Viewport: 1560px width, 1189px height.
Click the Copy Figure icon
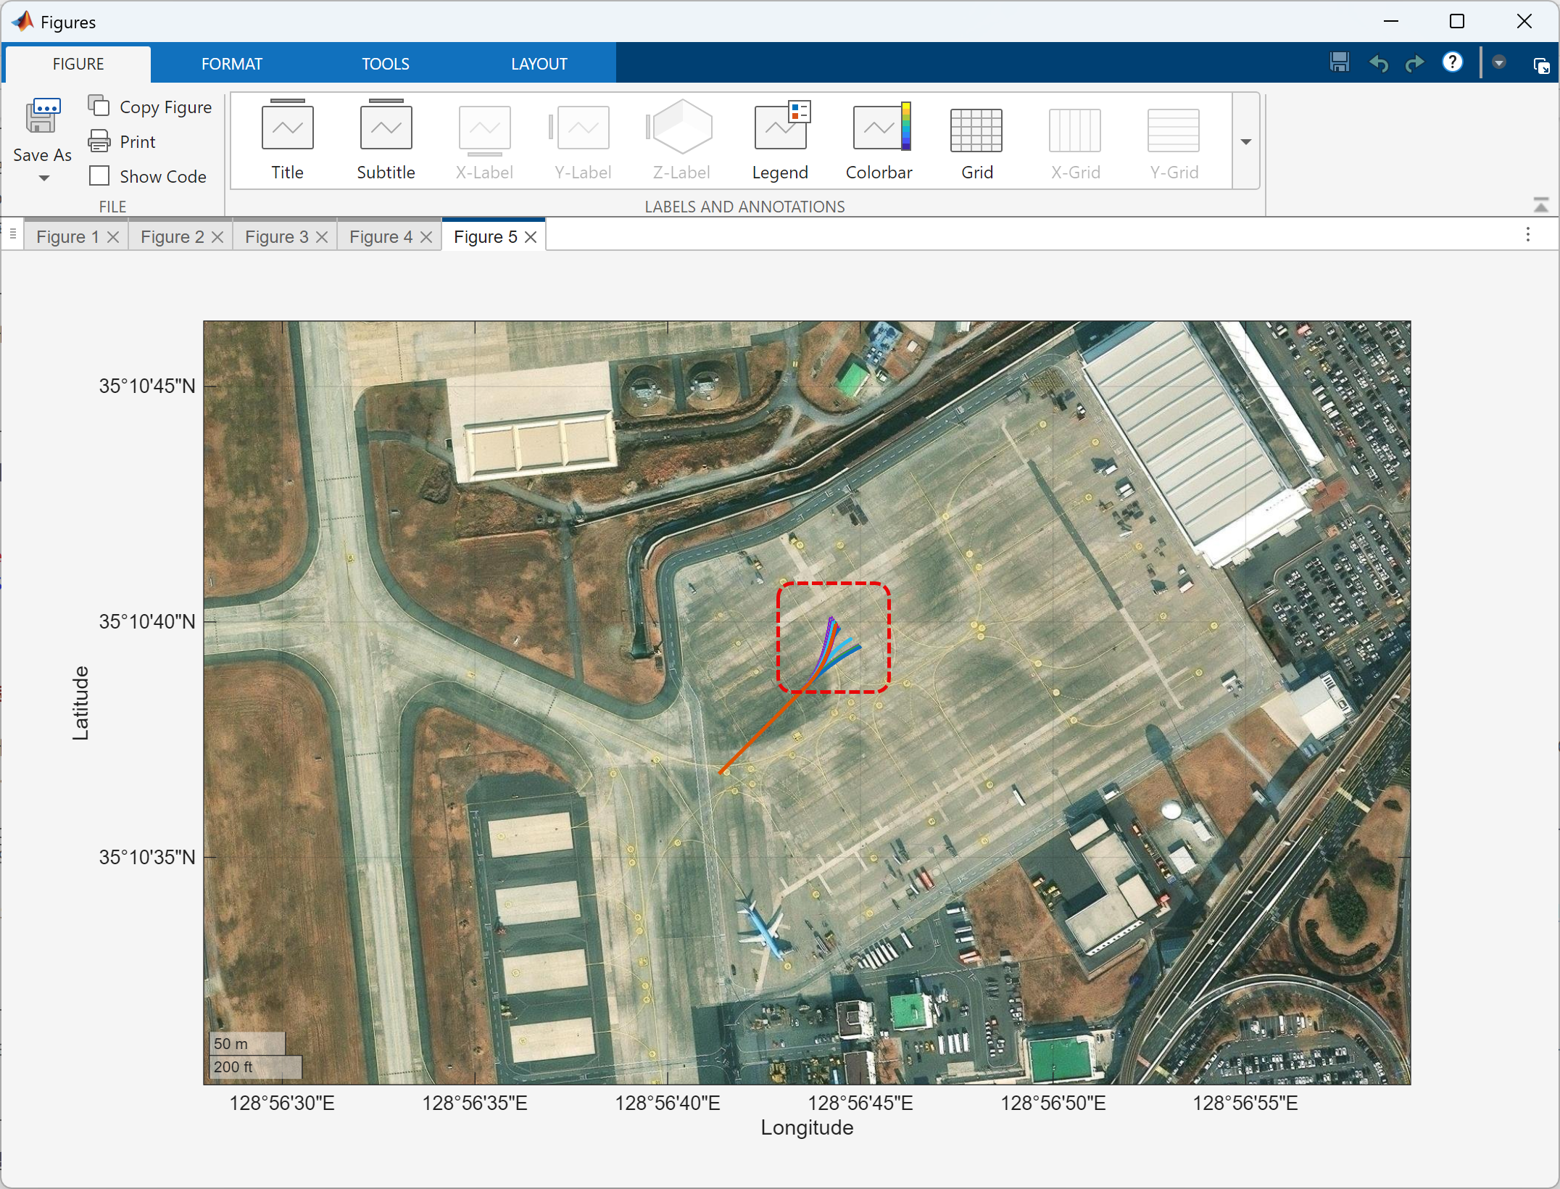99,107
